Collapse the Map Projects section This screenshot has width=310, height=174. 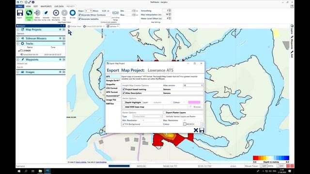[18, 29]
